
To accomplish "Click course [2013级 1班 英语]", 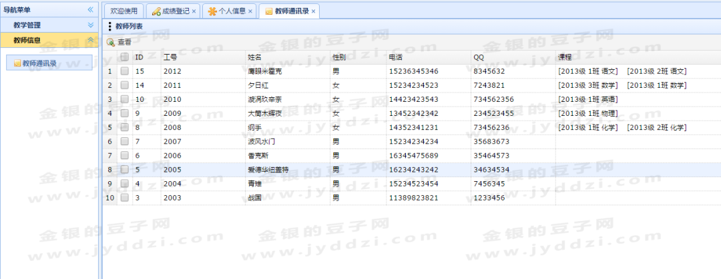I will click(x=588, y=100).
